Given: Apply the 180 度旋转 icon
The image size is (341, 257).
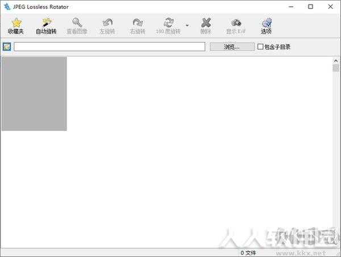Looking at the screenshot, I should tap(168, 23).
